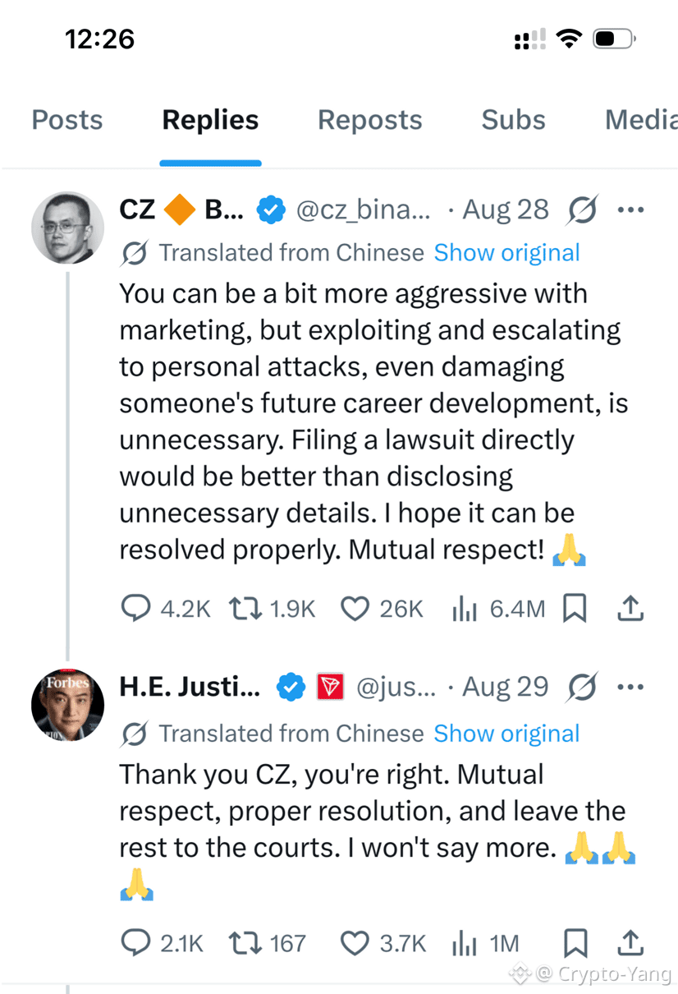Tap Grok icon beside Aug 28 date
This screenshot has width=678, height=994.
click(x=582, y=210)
